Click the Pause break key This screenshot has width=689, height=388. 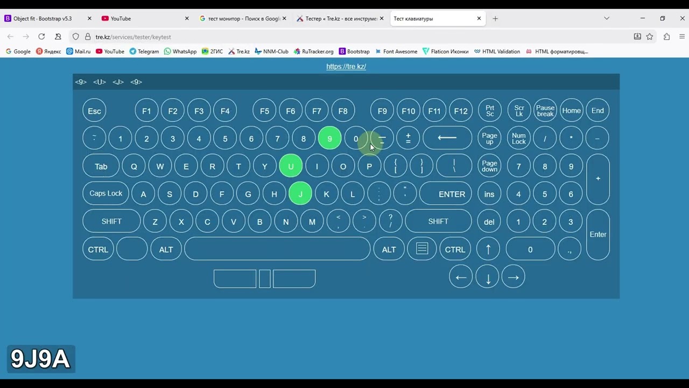click(545, 110)
